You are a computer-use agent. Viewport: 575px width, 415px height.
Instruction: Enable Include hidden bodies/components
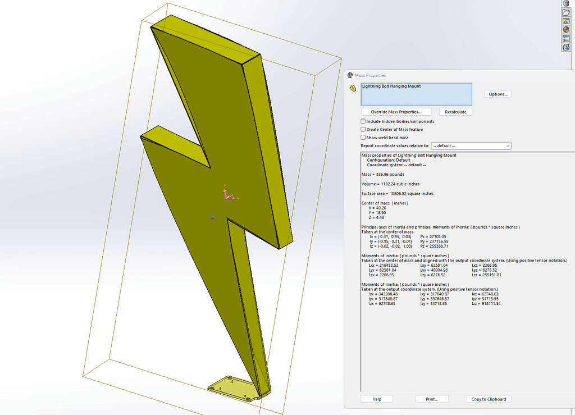(363, 121)
